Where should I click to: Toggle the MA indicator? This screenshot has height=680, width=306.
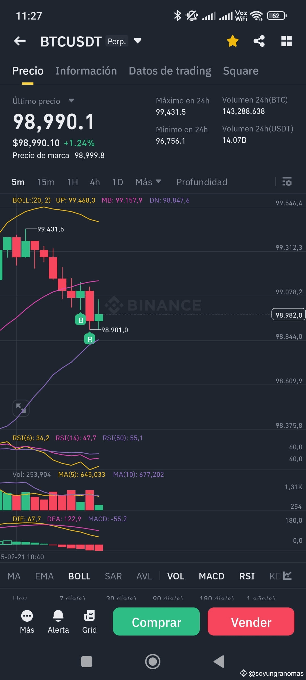(x=14, y=576)
